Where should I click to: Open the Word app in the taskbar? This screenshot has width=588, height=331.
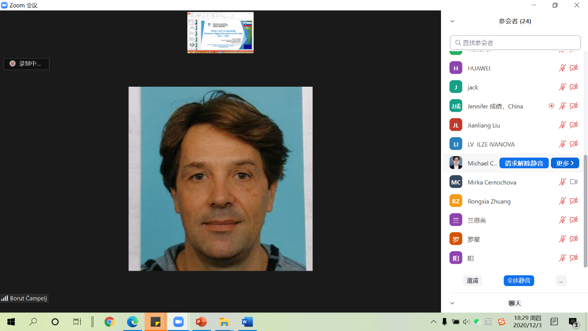247,322
